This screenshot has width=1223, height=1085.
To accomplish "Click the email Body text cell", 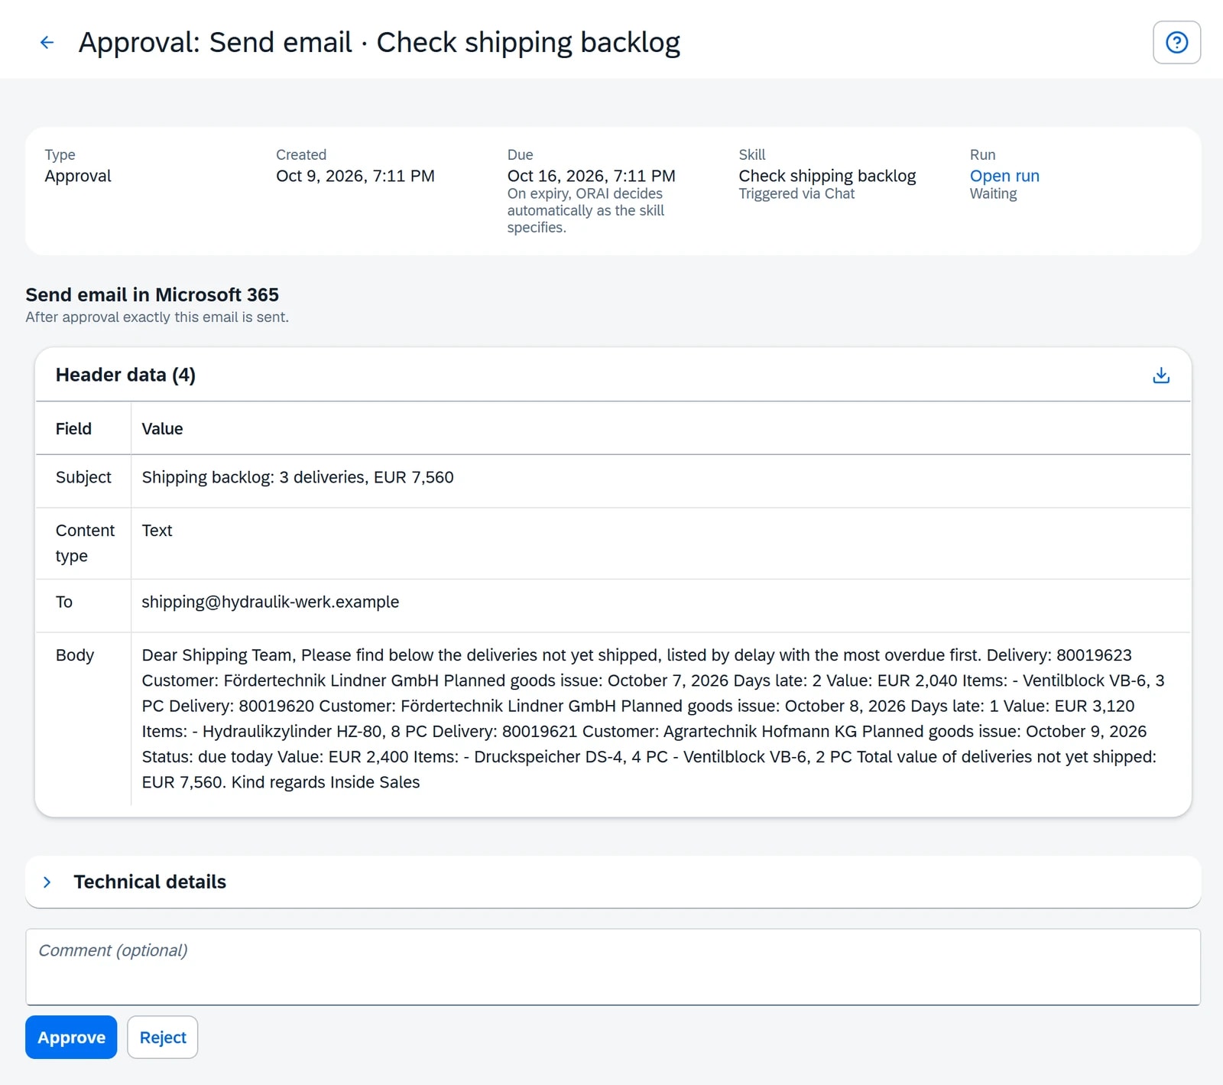I will (660, 719).
